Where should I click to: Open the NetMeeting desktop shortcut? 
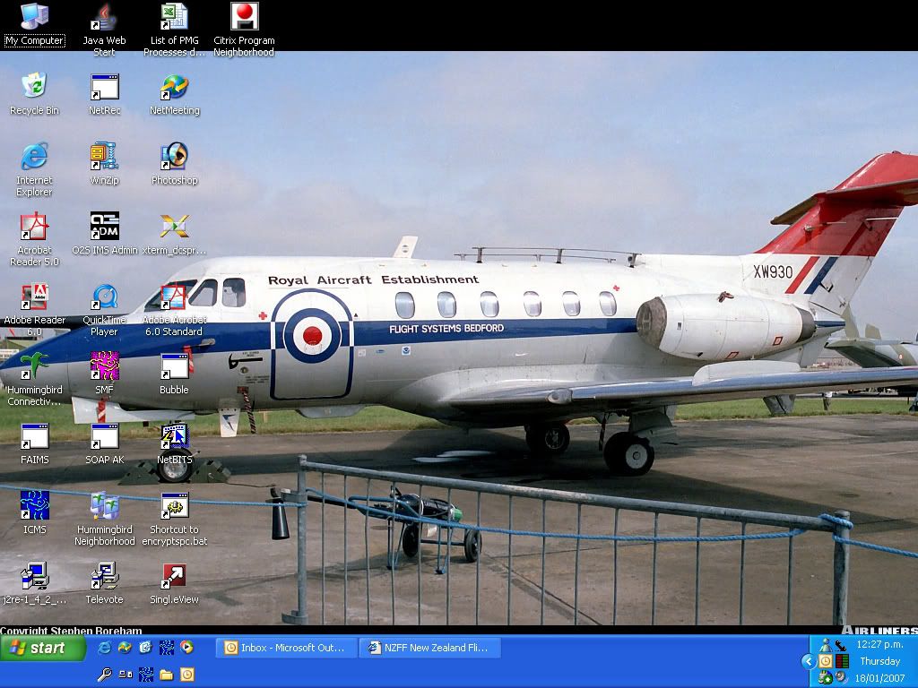point(174,87)
